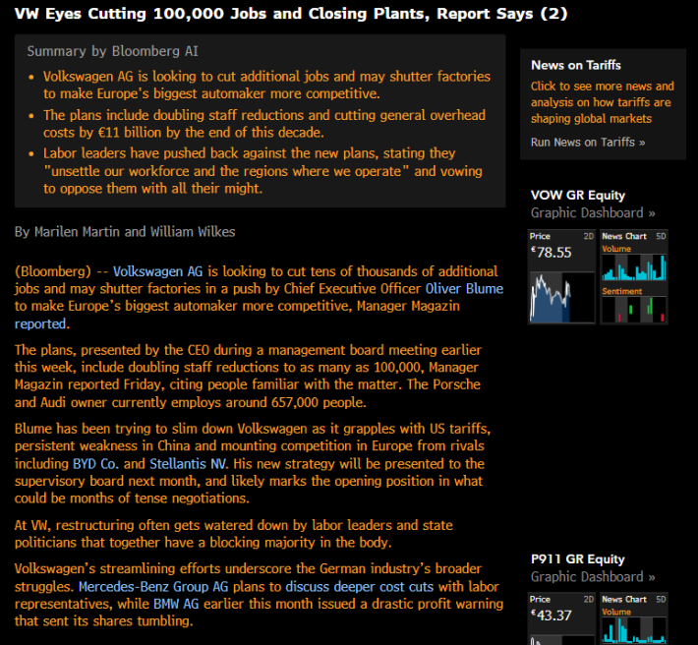Open the Stellantis NV link
The width and height of the screenshot is (698, 645).
[x=189, y=464]
